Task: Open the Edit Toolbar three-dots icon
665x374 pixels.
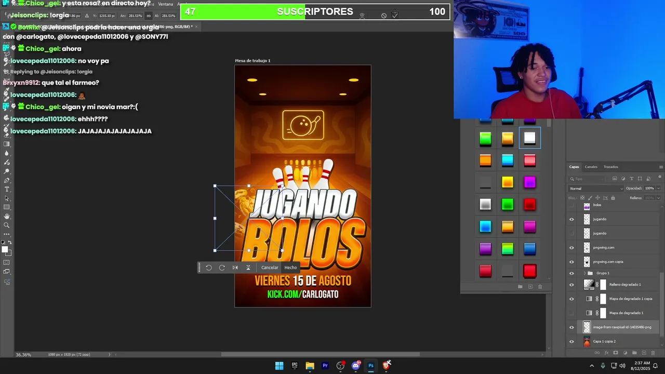Action: (7, 234)
